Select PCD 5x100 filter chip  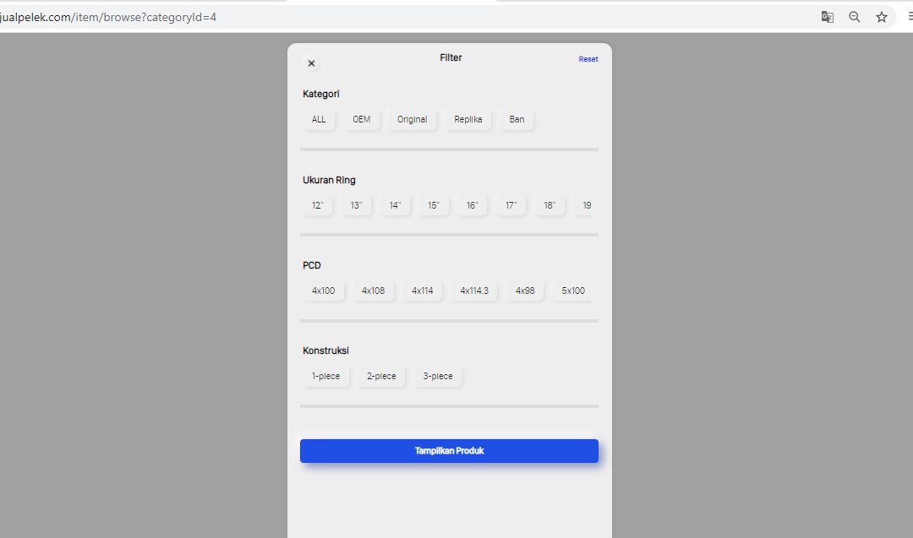click(572, 291)
